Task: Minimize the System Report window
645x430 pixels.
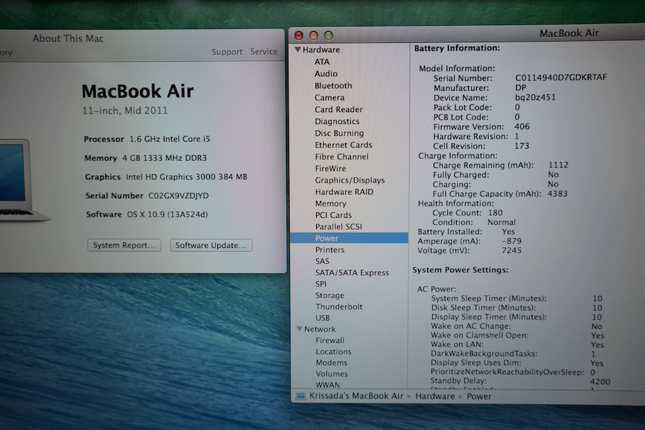Action: (314, 35)
